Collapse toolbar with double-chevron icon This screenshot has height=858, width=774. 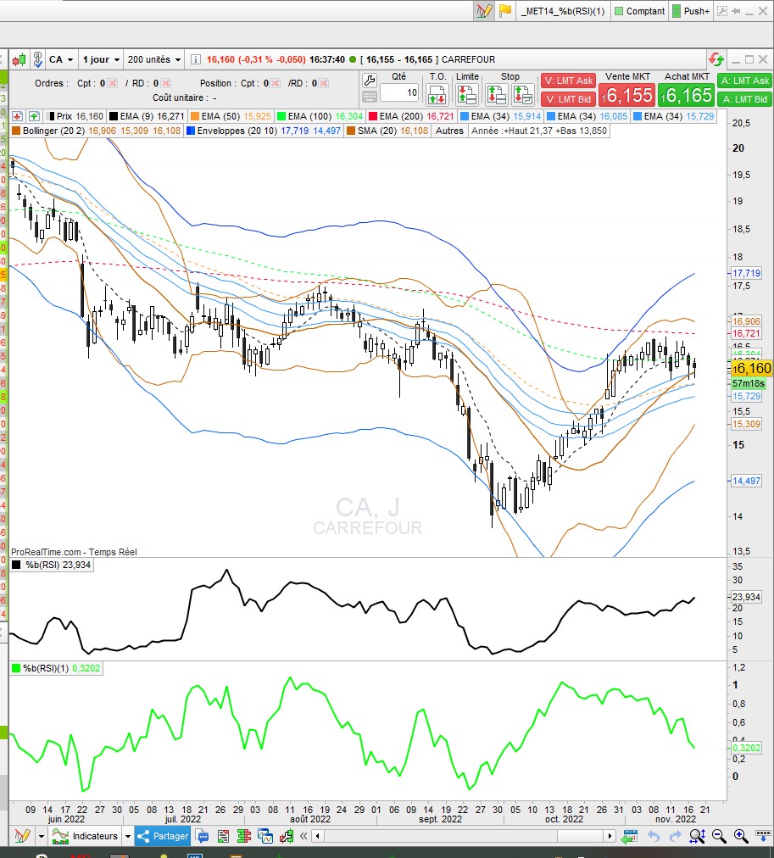[x=303, y=836]
